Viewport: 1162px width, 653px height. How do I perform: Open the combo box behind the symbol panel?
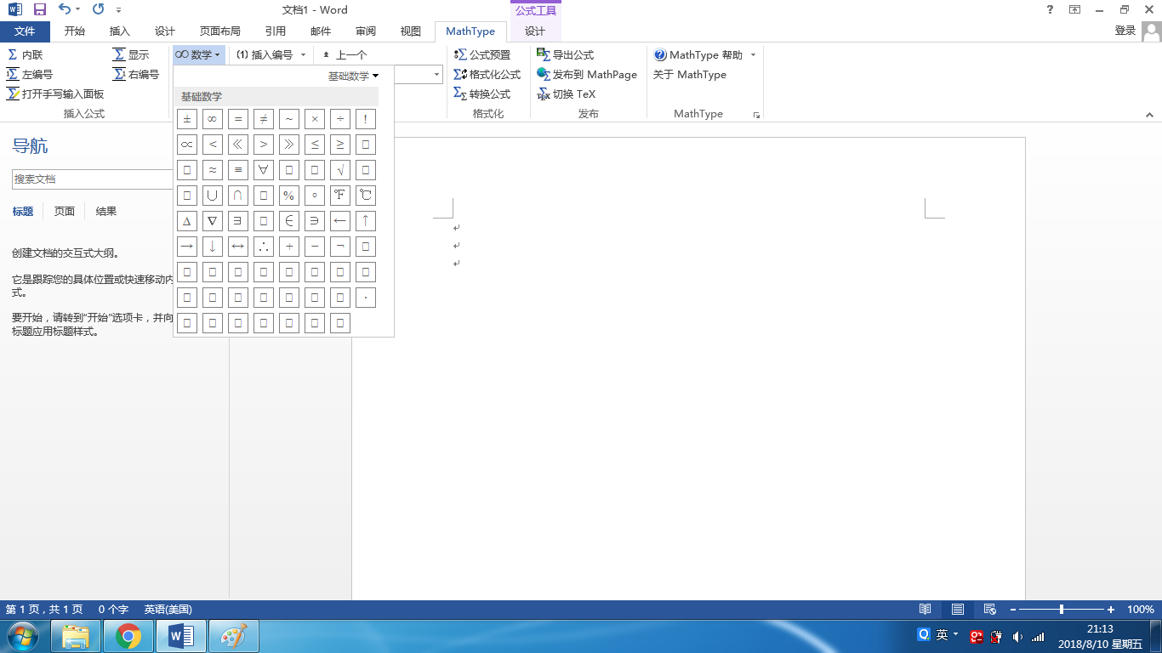437,75
